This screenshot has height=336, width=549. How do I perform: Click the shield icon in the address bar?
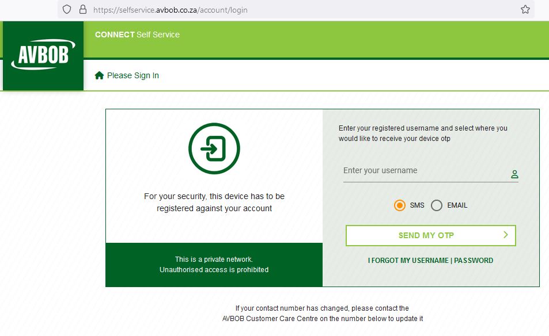66,10
